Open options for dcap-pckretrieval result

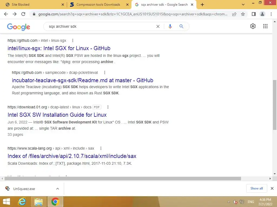pyautogui.click(x=105, y=73)
